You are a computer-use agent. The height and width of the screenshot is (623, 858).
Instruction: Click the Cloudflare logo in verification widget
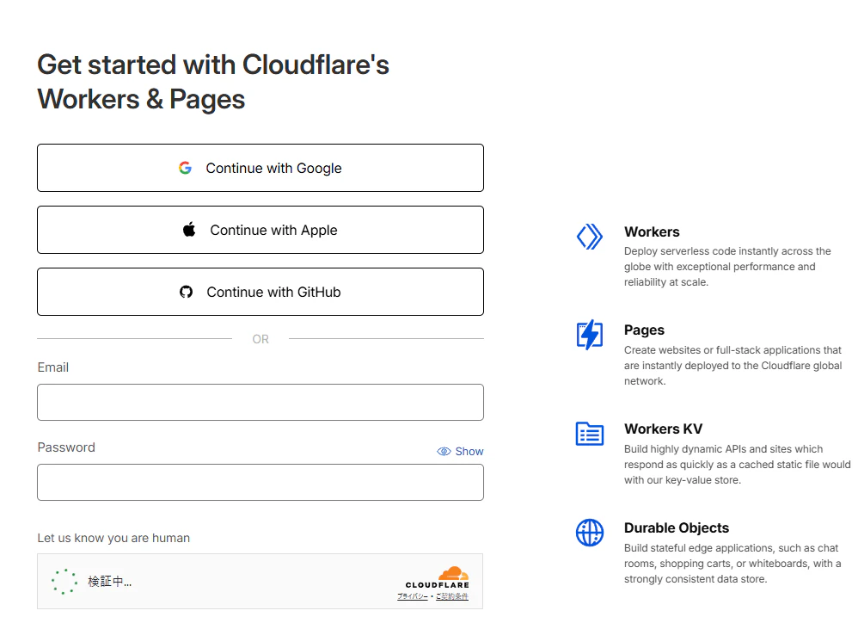[x=438, y=577]
